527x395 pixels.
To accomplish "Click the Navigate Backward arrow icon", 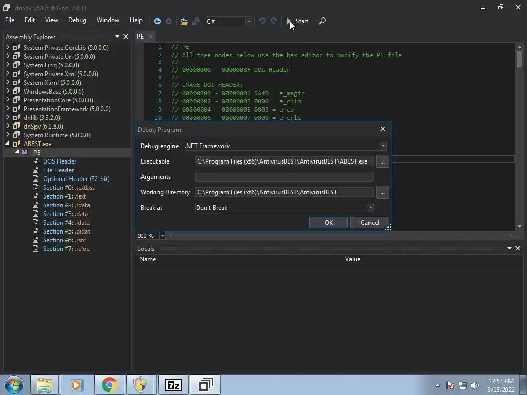I will 157,21.
